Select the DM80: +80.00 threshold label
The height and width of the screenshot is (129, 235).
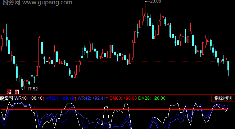pos(123,98)
